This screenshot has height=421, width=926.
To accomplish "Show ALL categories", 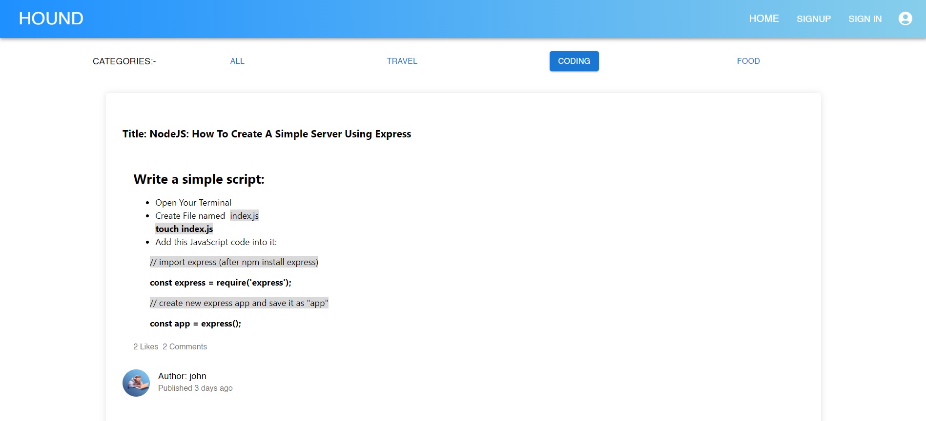I will (x=237, y=61).
